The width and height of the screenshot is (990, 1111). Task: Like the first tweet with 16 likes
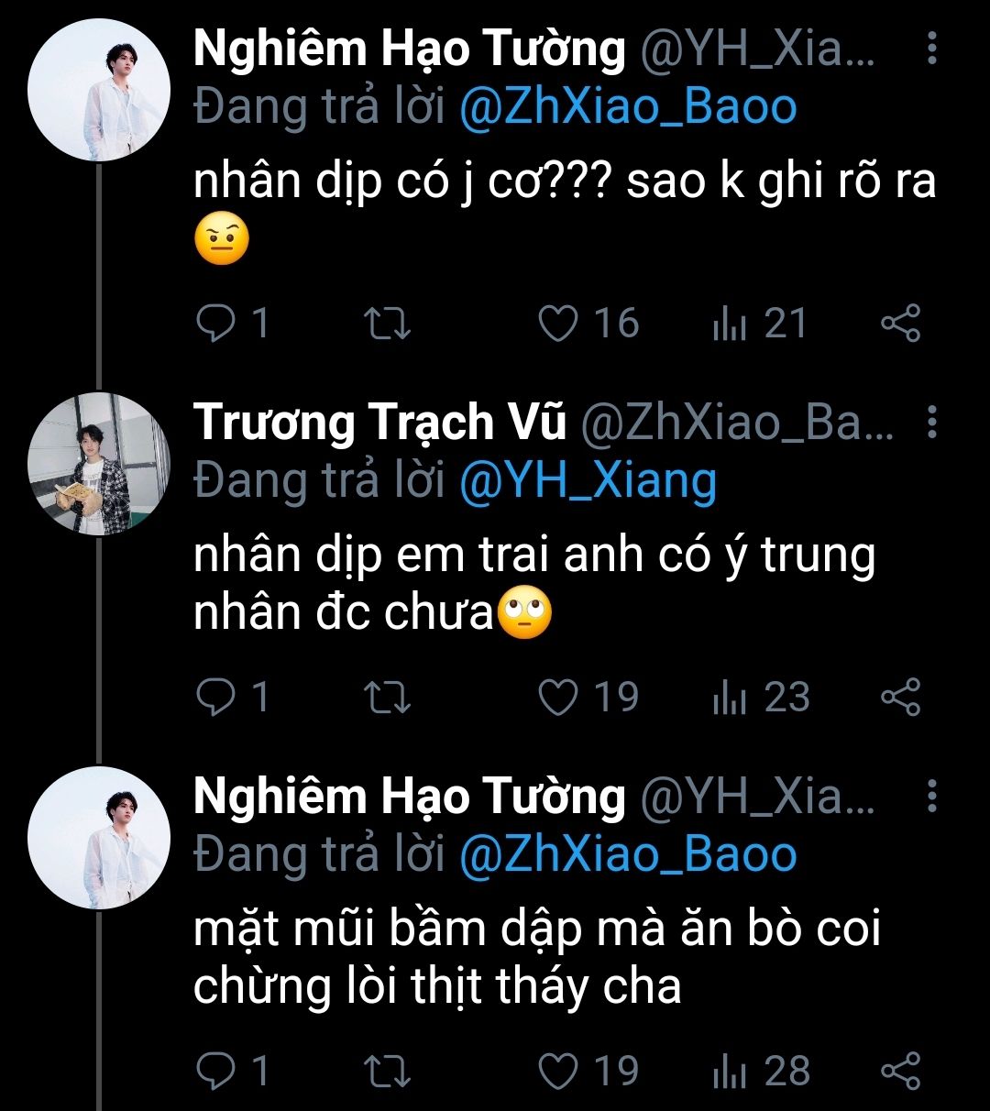[558, 324]
